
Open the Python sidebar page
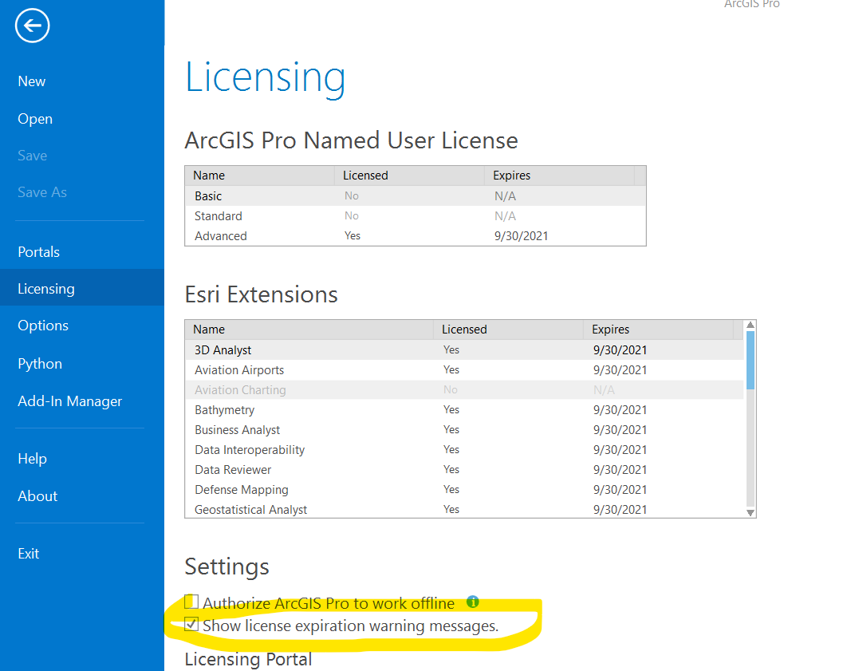(39, 363)
